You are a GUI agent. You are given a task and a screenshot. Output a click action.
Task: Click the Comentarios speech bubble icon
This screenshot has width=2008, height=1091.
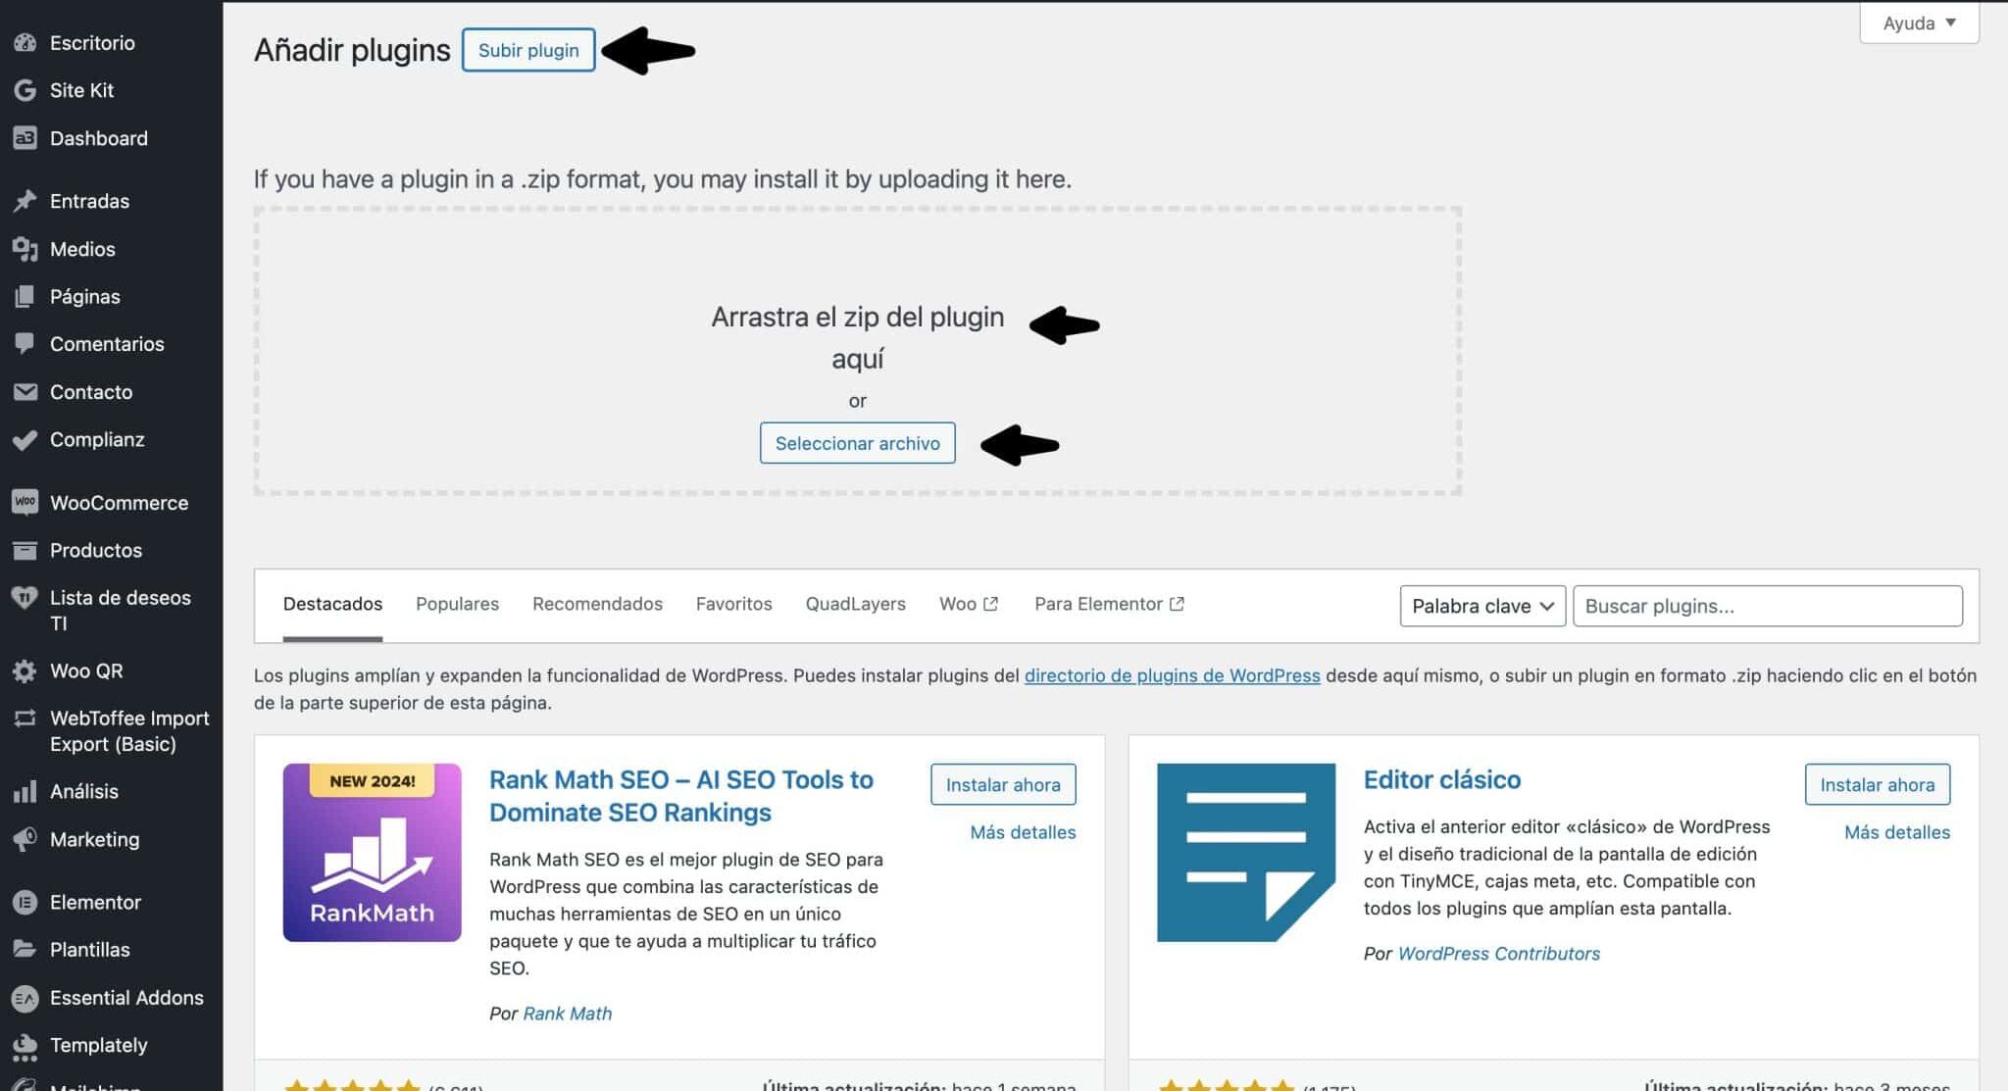[25, 343]
